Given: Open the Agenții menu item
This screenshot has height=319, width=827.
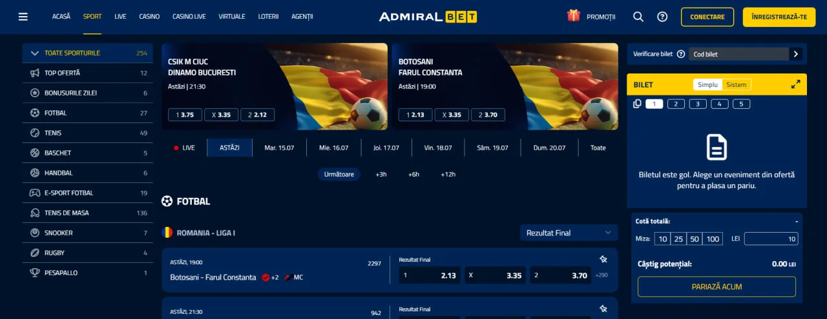Looking at the screenshot, I should pyautogui.click(x=302, y=17).
